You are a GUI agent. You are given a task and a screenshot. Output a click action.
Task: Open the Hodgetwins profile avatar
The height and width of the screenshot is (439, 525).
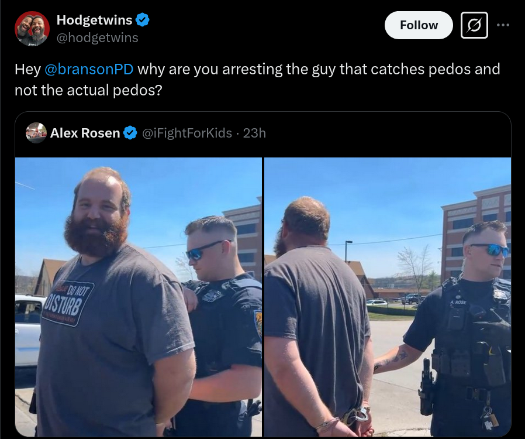coord(32,29)
